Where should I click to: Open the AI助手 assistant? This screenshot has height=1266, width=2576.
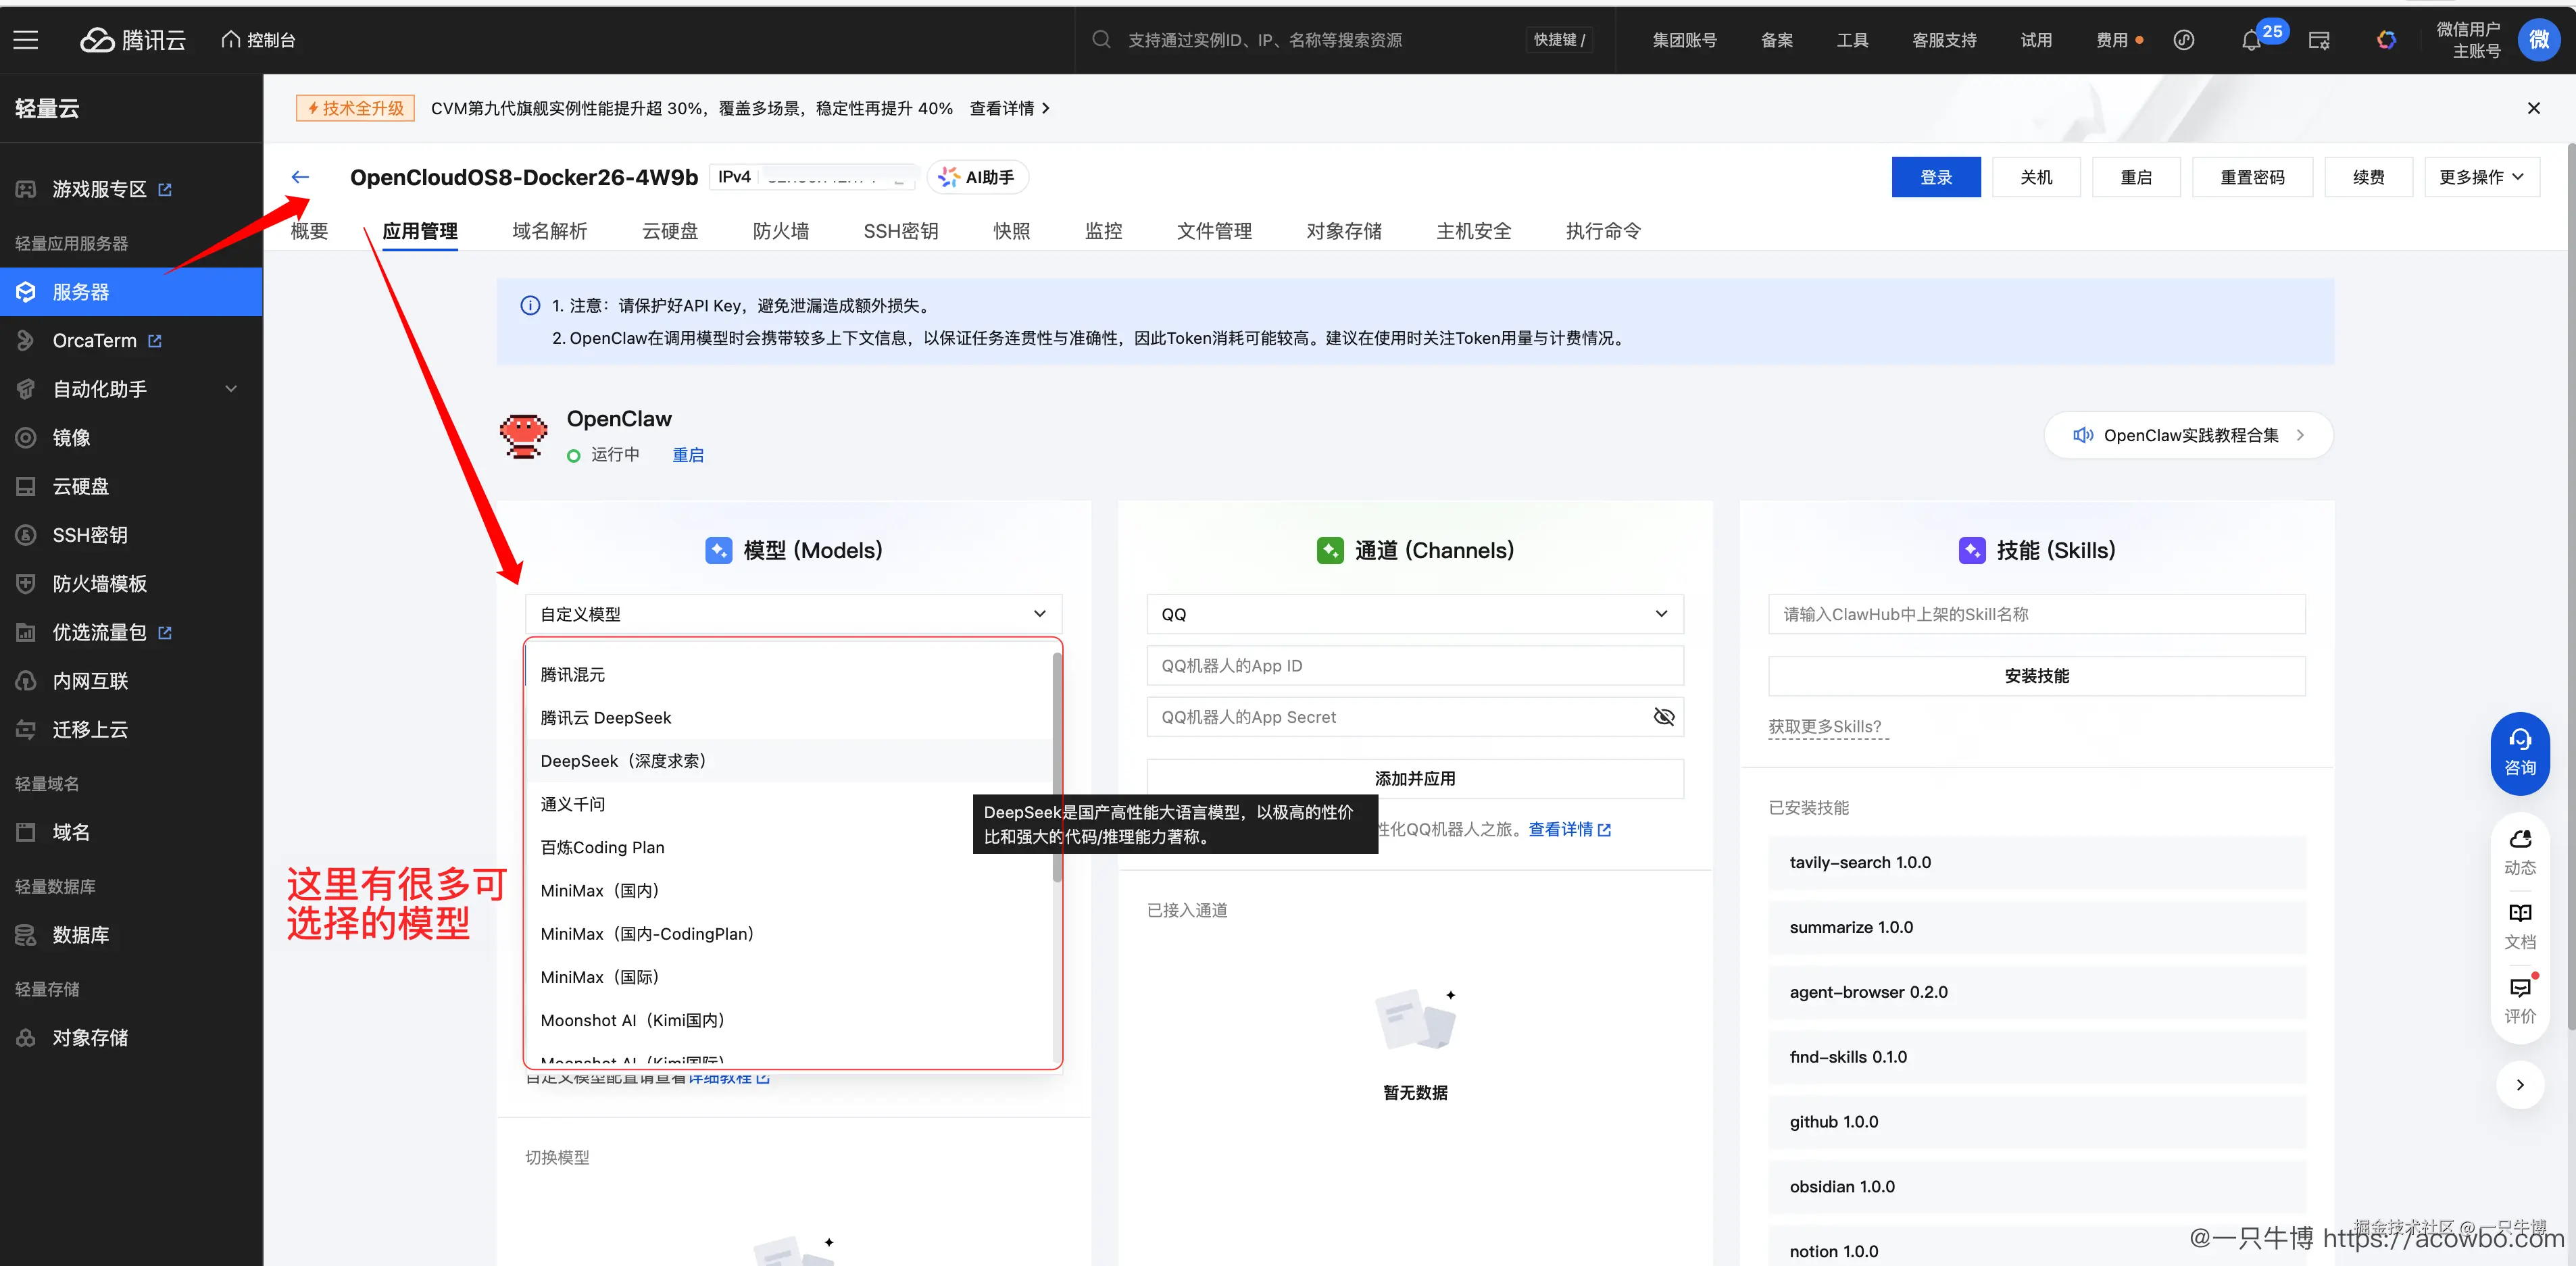click(977, 177)
